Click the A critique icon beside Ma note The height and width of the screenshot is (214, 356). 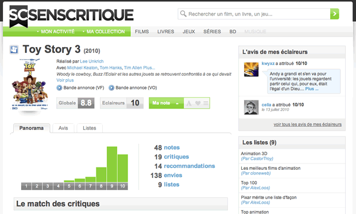(x=189, y=103)
